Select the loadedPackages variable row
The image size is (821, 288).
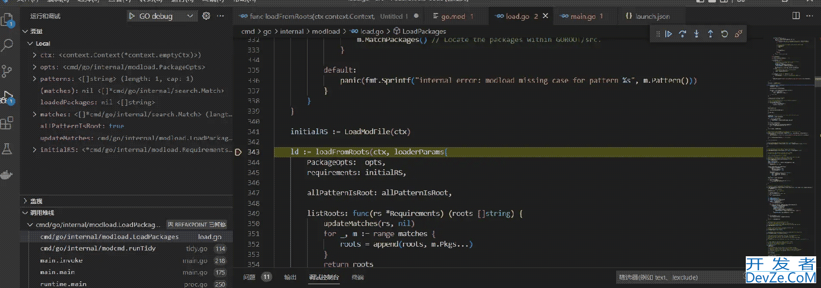[x=126, y=102]
